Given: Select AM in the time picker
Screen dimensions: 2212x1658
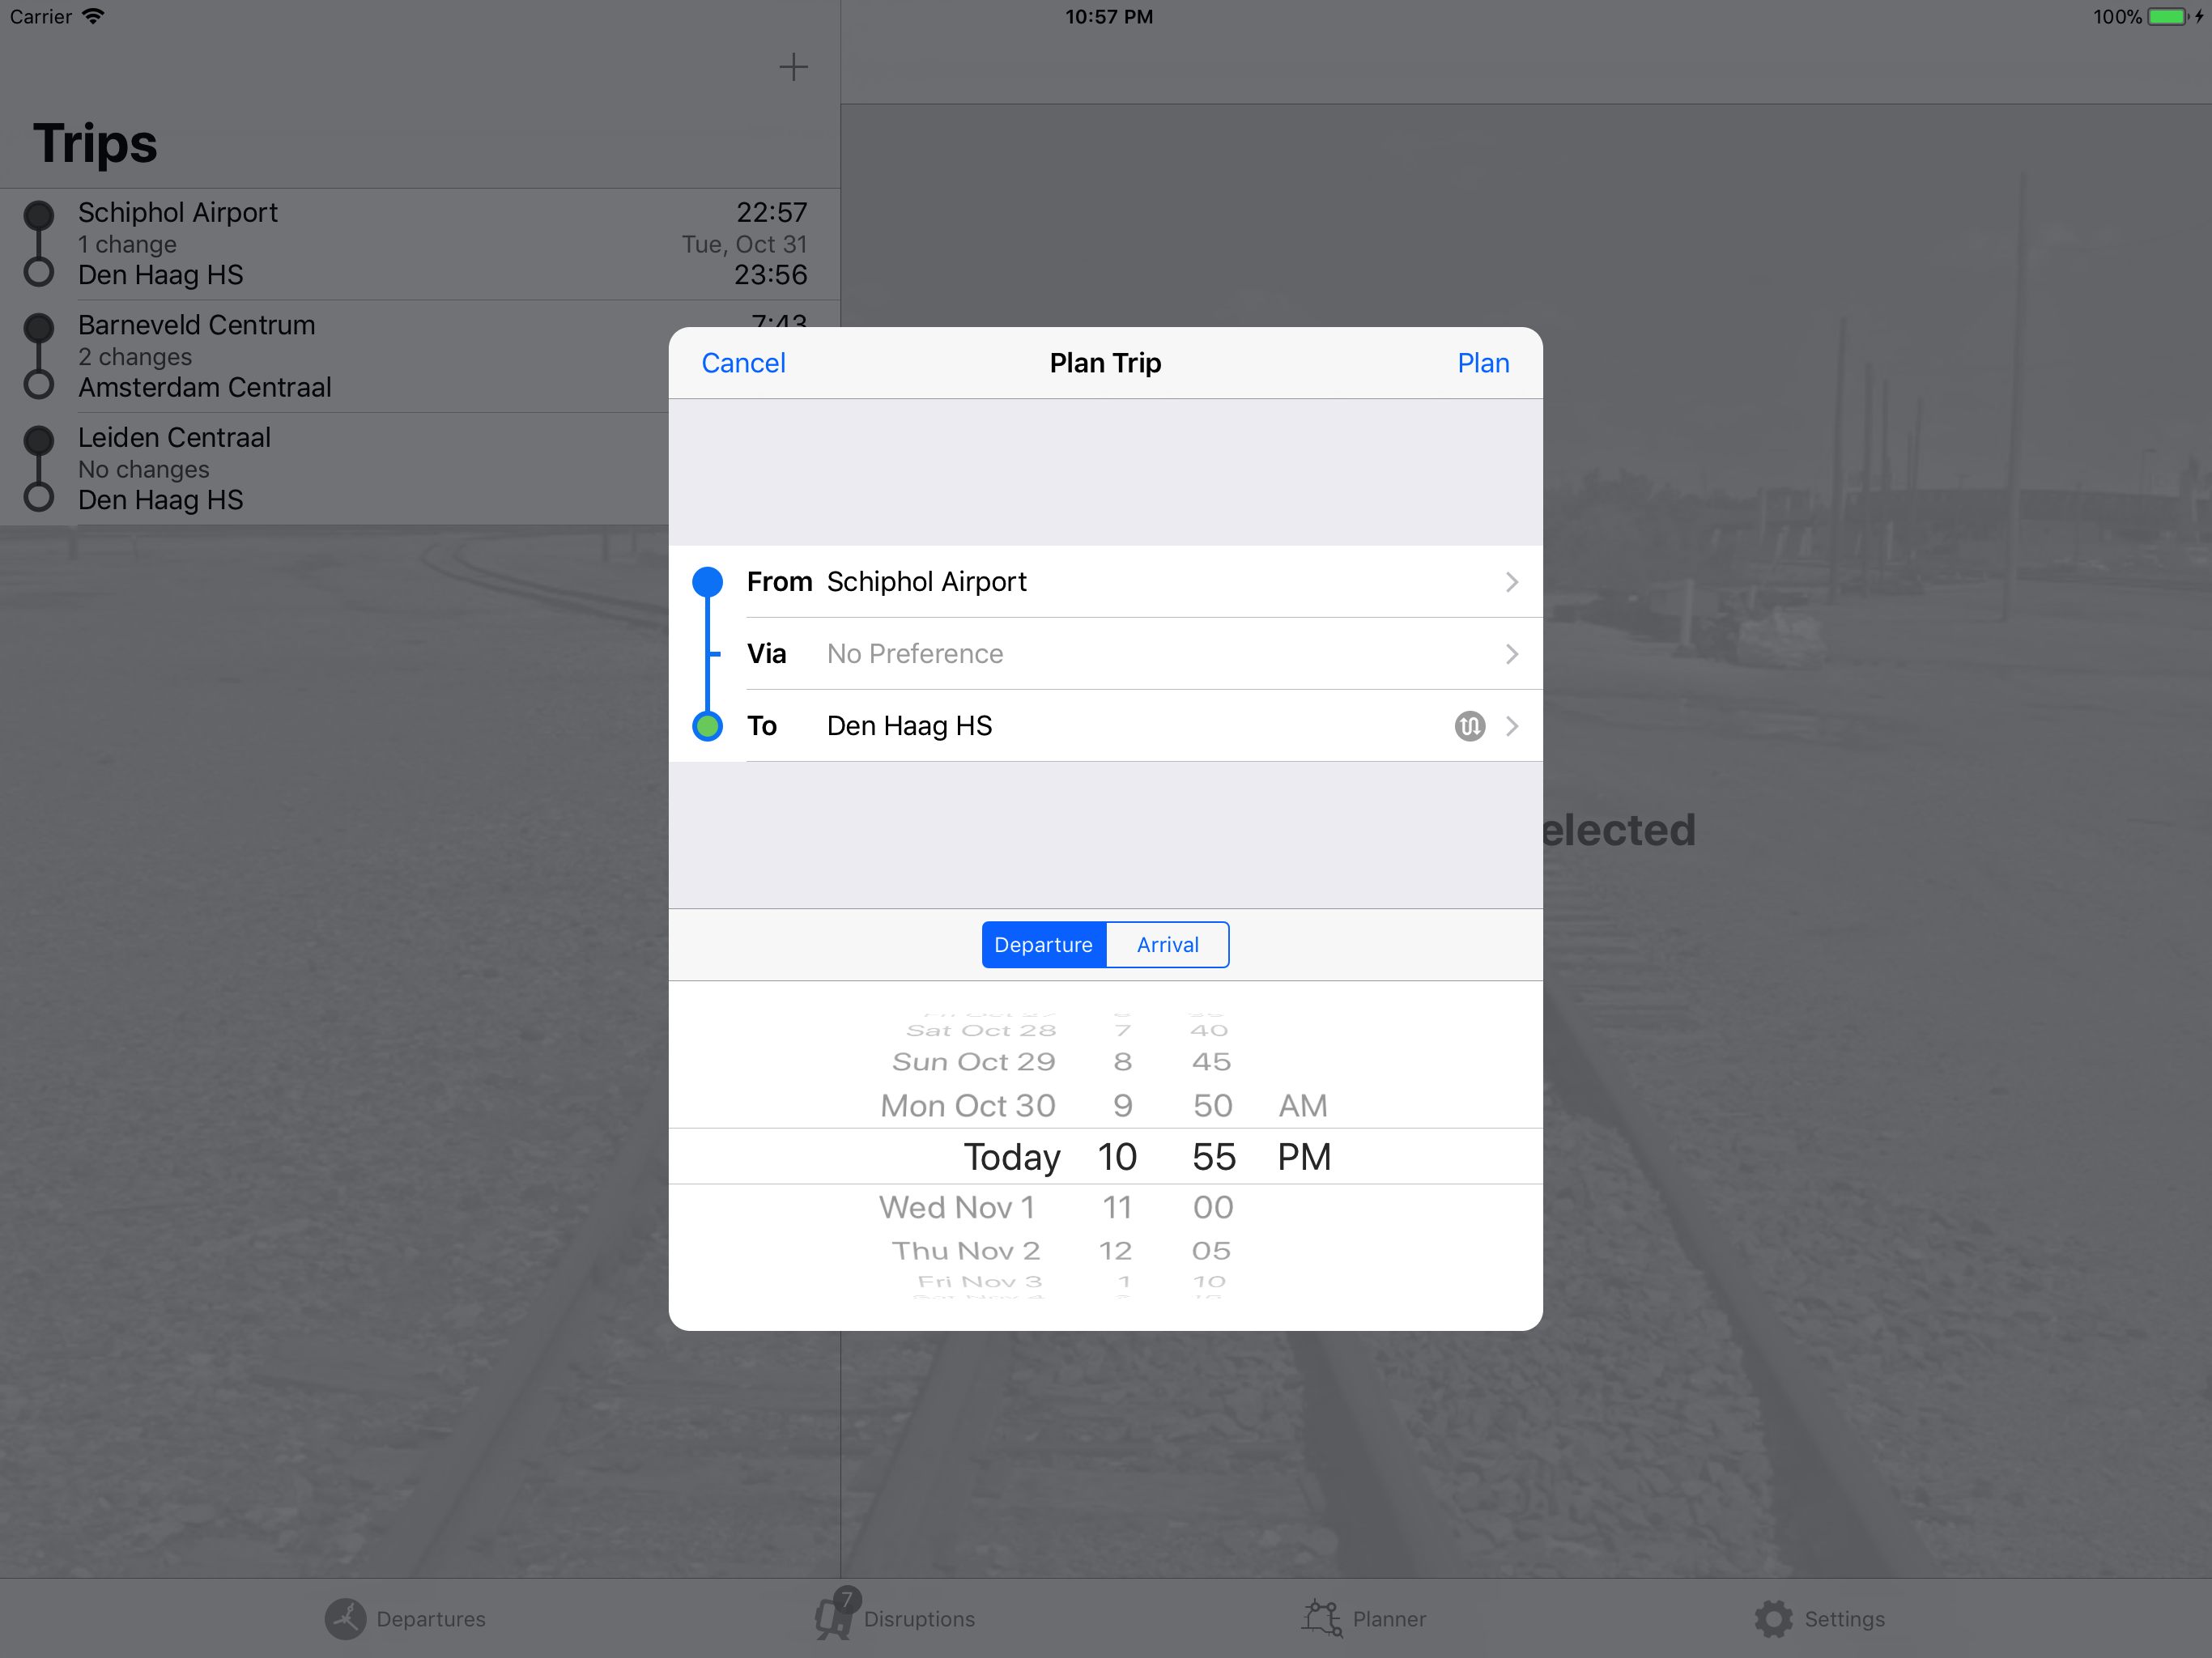Looking at the screenshot, I should 1302,1105.
